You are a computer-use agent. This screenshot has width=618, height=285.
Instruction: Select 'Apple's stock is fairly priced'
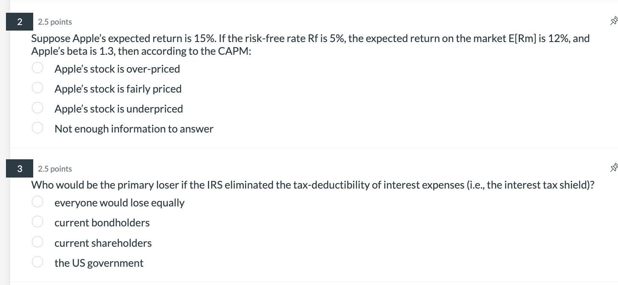tap(37, 87)
